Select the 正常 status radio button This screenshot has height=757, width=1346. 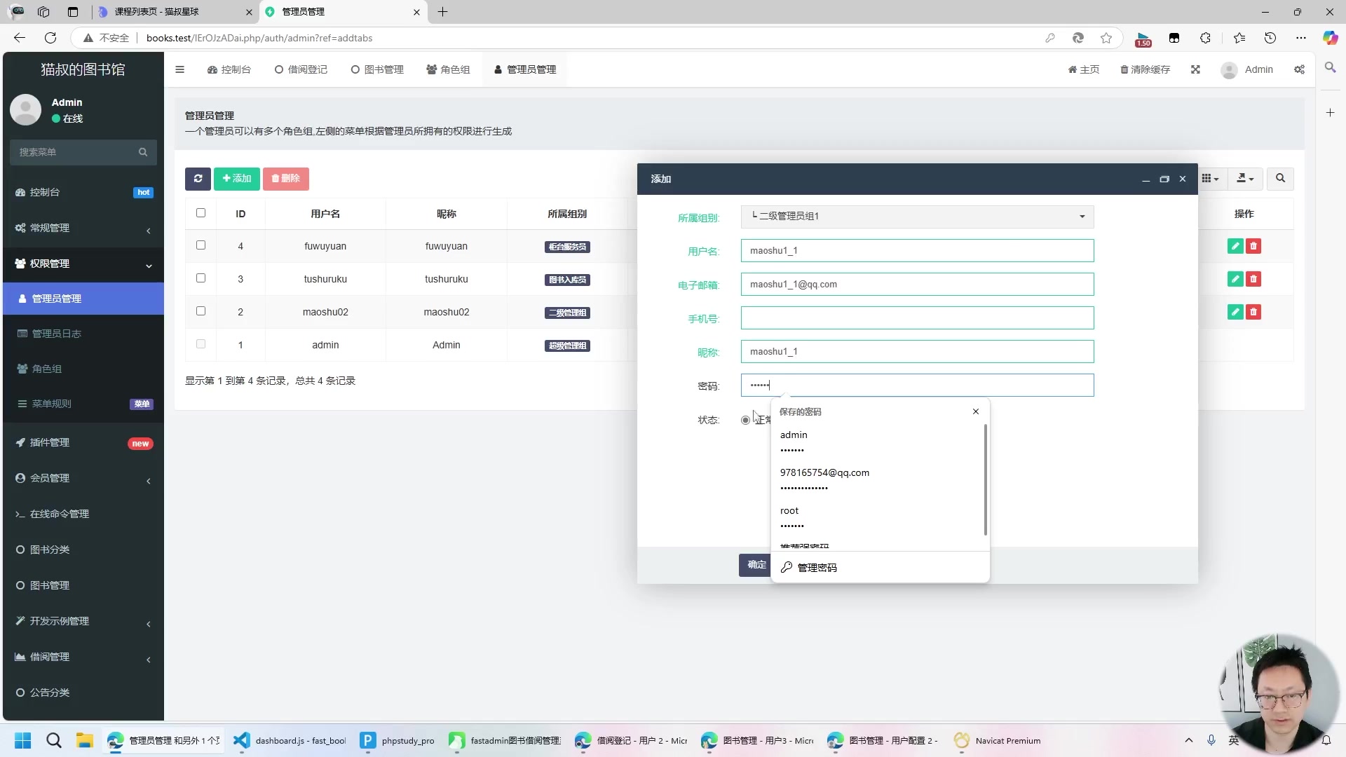[745, 420]
